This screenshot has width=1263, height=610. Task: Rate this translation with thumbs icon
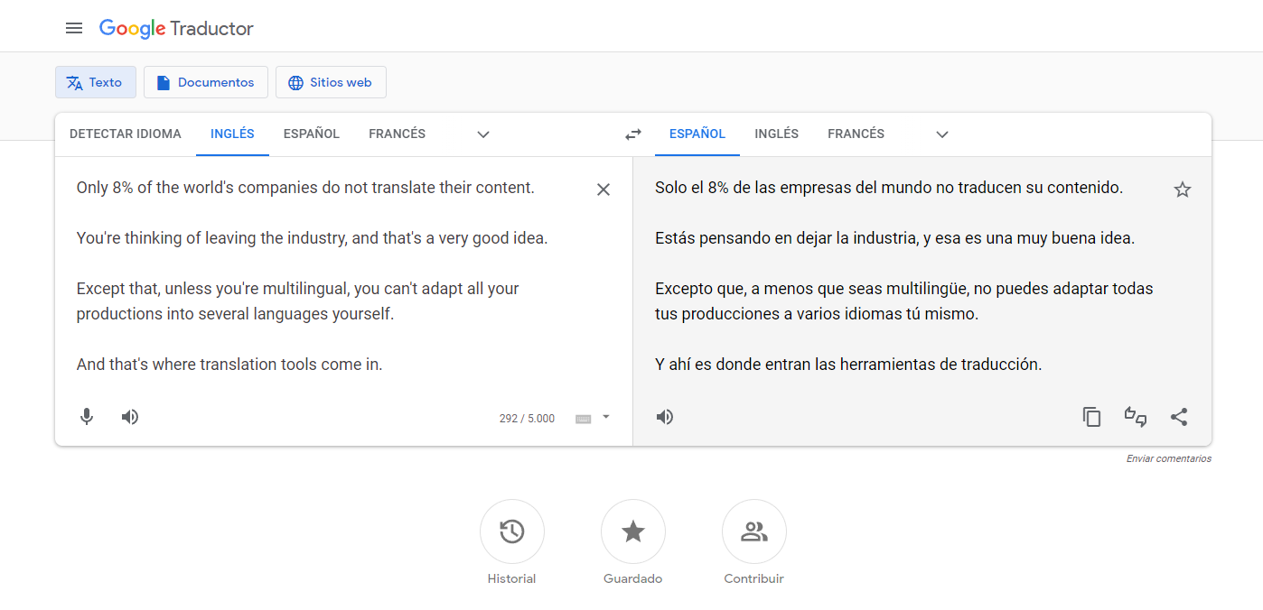pyautogui.click(x=1136, y=417)
